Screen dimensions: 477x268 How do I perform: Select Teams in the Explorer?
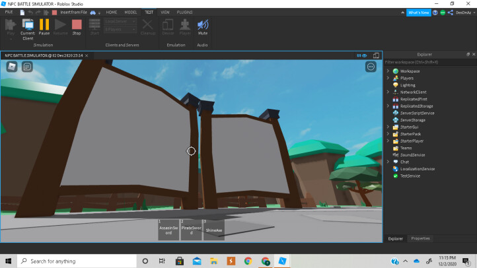(406, 148)
